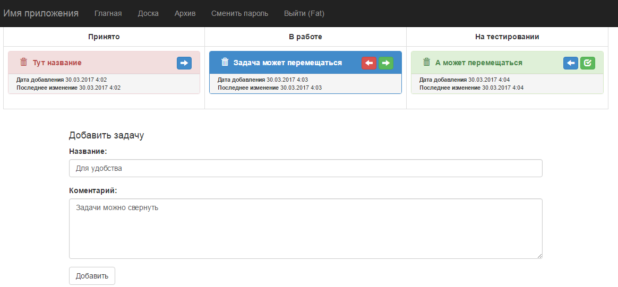Move 'А может перемещаться' back with blue arrow
618x287 pixels.
[x=571, y=63]
